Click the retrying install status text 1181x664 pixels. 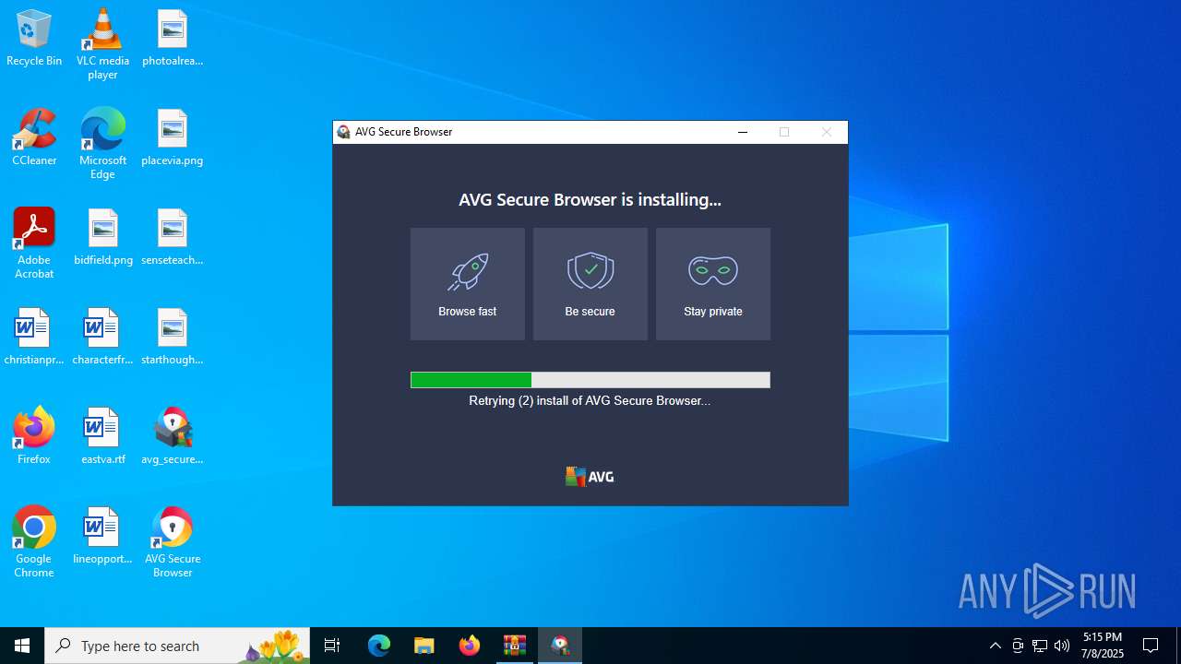click(x=590, y=401)
